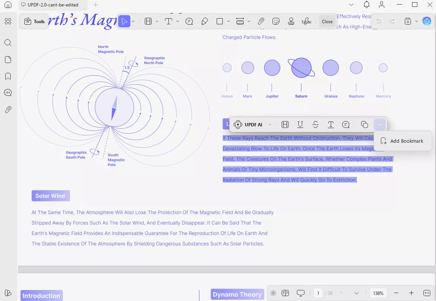Screen dimensions: 436x301
Task: Select the signature tool in the toolbar
Action: [x=306, y=22]
